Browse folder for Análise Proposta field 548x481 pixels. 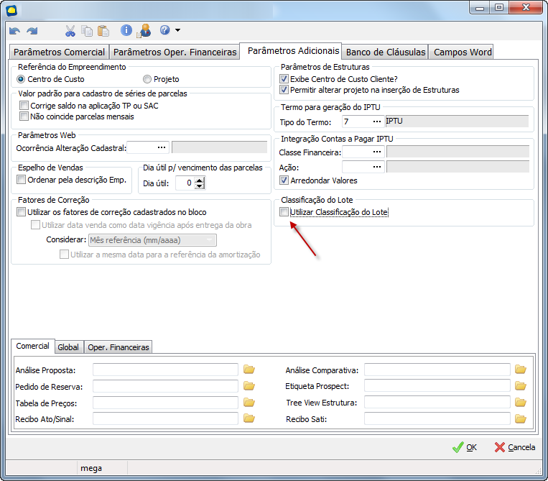tap(249, 370)
